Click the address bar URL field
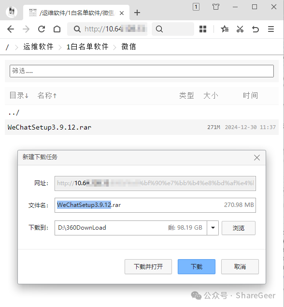Screen dimensions: 284x307 tap(107, 29)
